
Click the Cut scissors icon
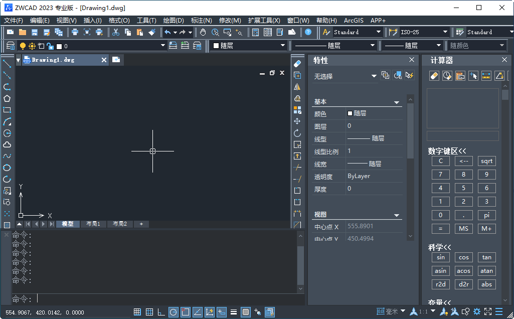116,32
